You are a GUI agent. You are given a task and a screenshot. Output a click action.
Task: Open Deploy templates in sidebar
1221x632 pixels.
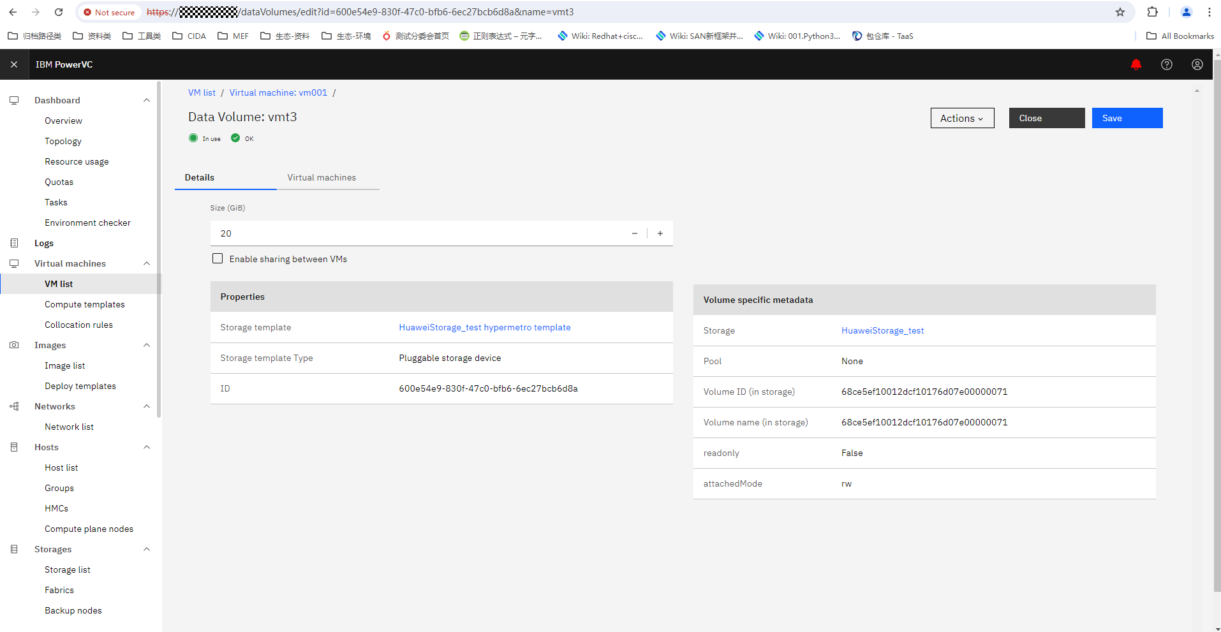point(80,386)
